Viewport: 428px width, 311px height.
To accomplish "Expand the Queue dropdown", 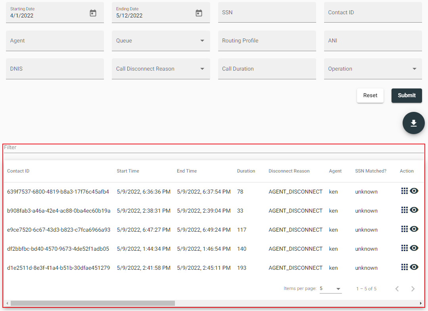I will tap(161, 41).
